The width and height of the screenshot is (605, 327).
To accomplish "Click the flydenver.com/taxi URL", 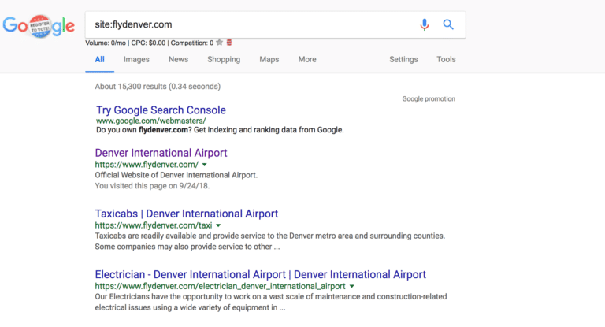I will [154, 225].
